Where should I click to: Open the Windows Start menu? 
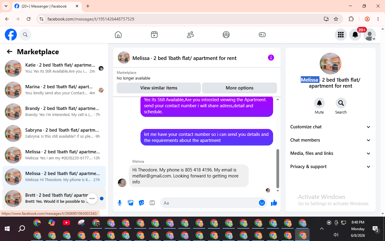[7, 229]
